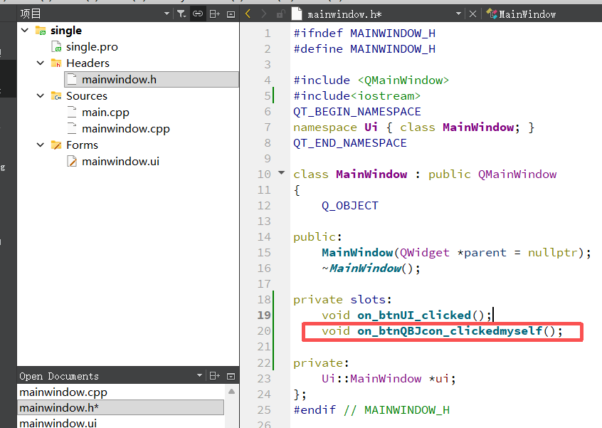
Task: Switch to mainwindow.cpp in Open Documents
Action: point(63,392)
